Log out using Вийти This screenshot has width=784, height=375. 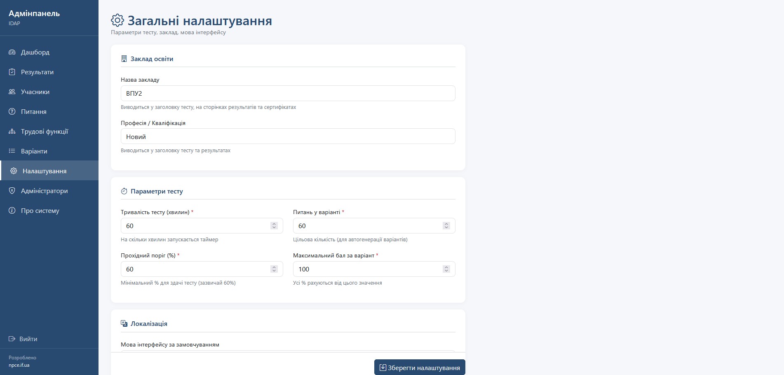[23, 339]
